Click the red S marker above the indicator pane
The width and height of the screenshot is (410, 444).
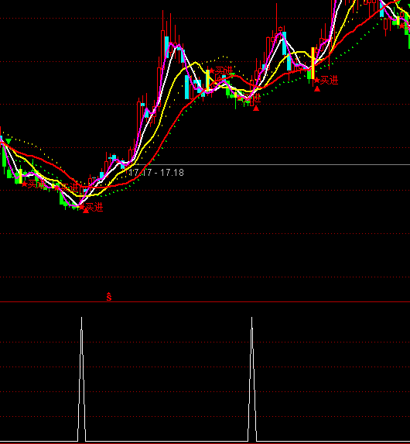[x=109, y=297]
